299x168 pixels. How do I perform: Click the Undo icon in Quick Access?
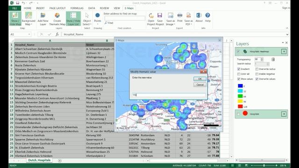tap(23, 3)
